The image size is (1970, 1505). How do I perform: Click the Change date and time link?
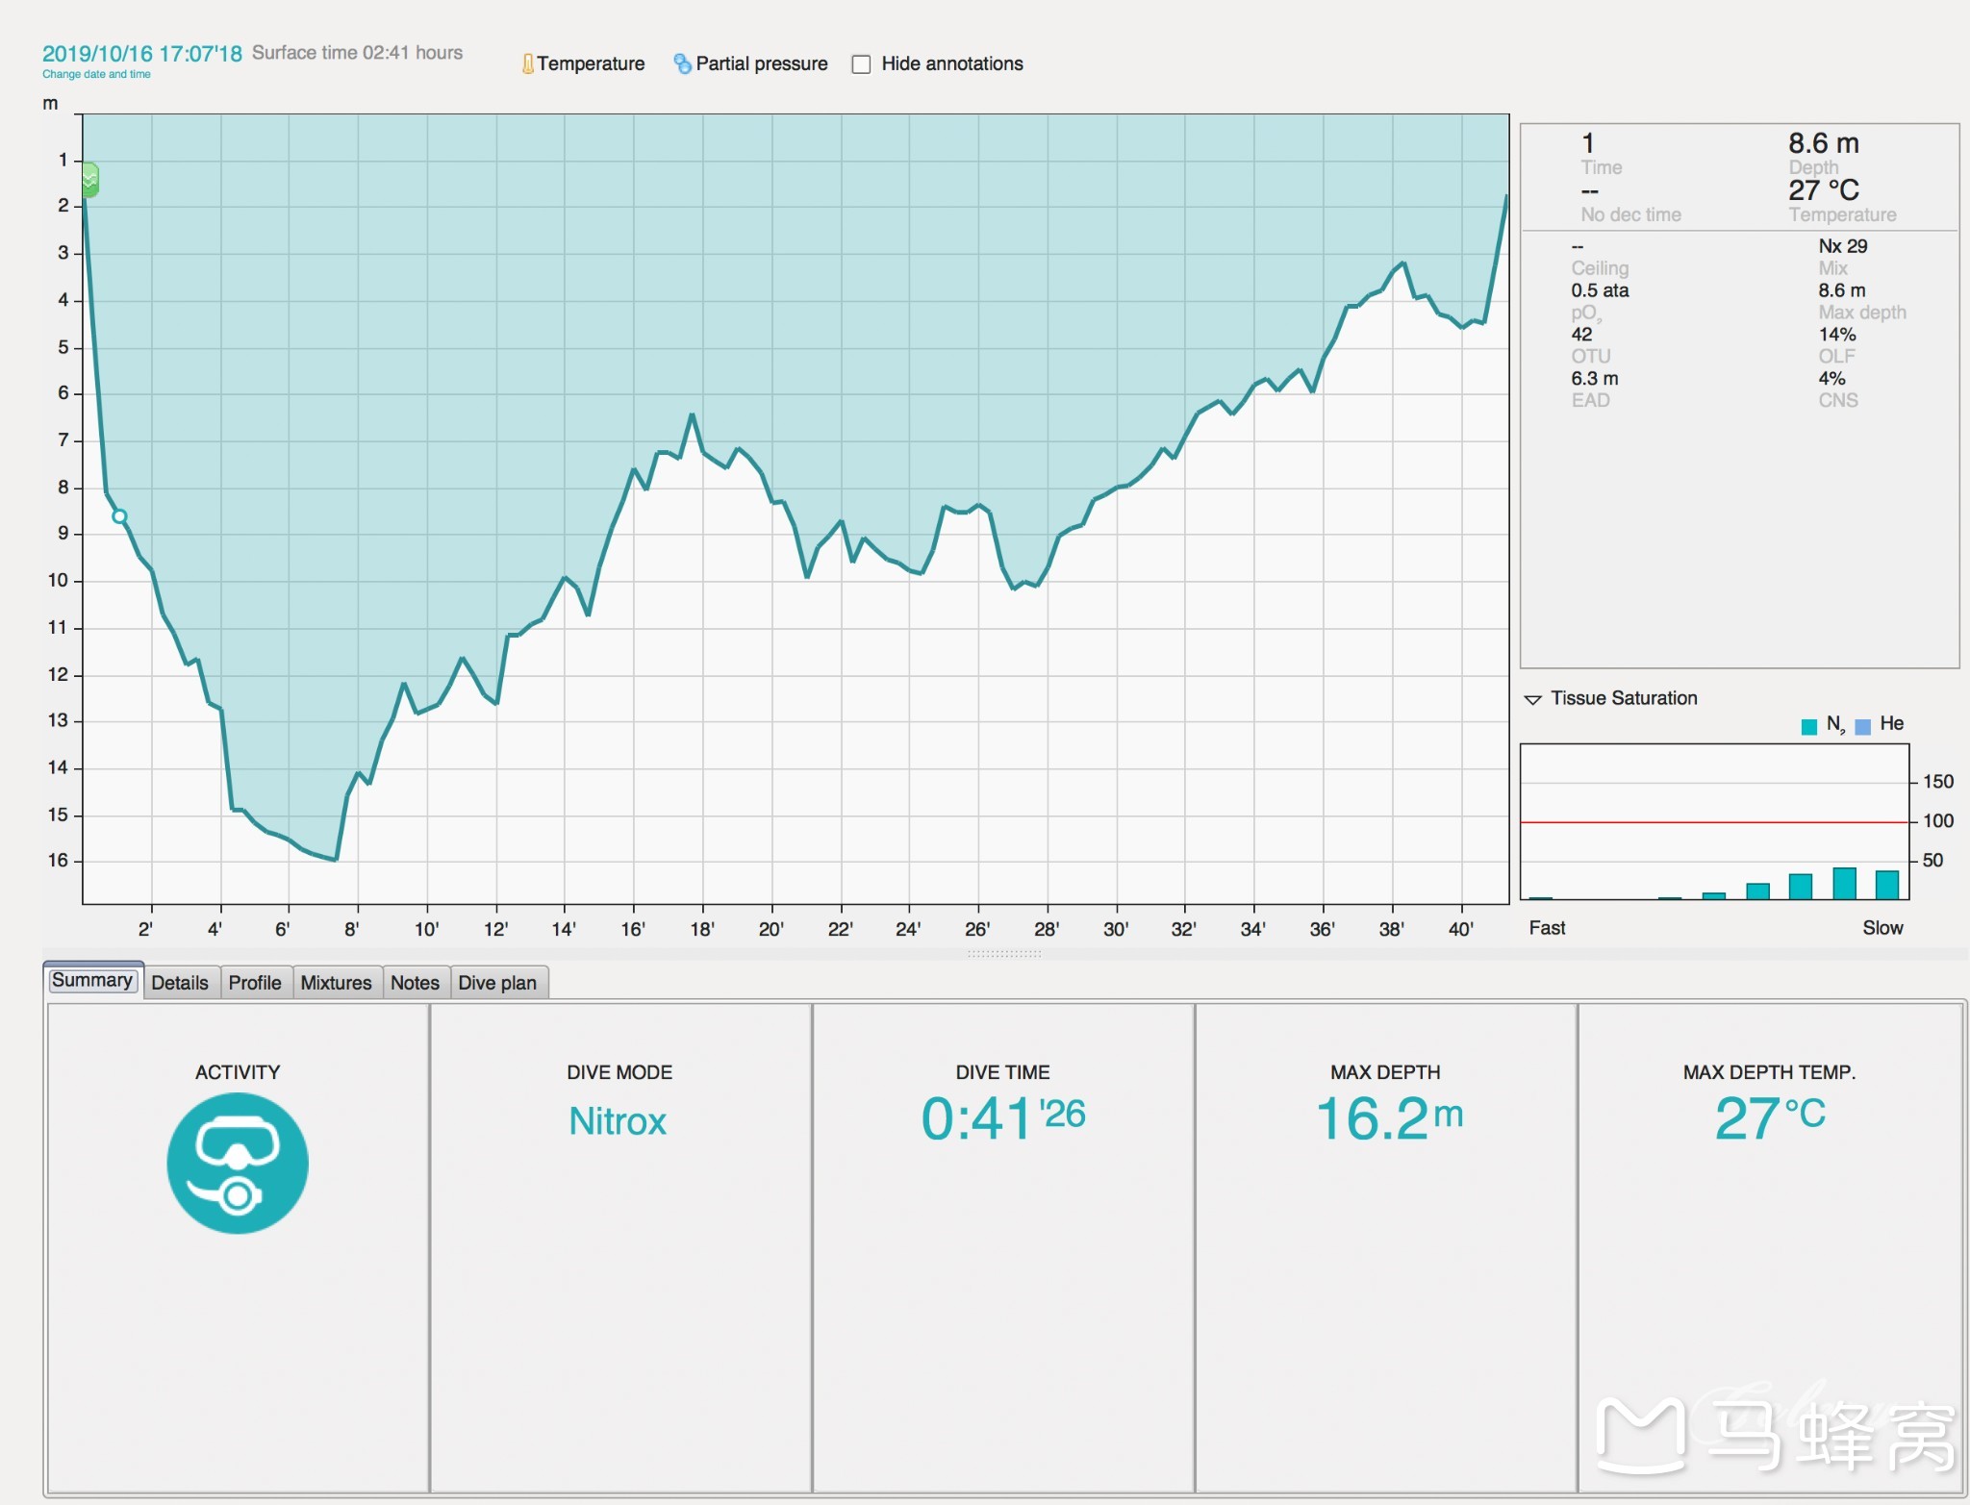click(x=96, y=74)
